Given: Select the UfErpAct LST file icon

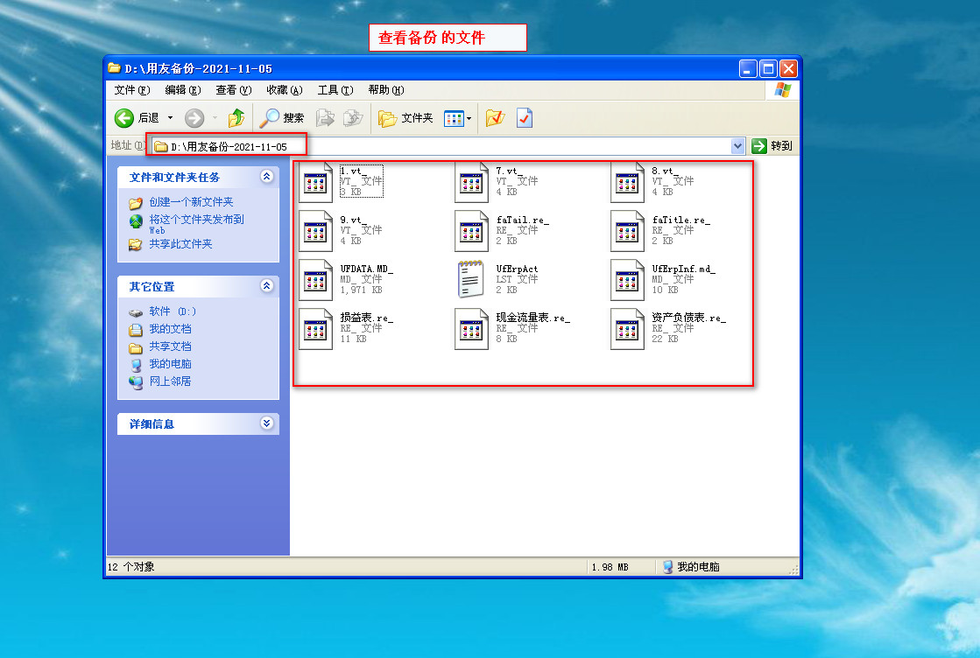Looking at the screenshot, I should pos(471,280).
